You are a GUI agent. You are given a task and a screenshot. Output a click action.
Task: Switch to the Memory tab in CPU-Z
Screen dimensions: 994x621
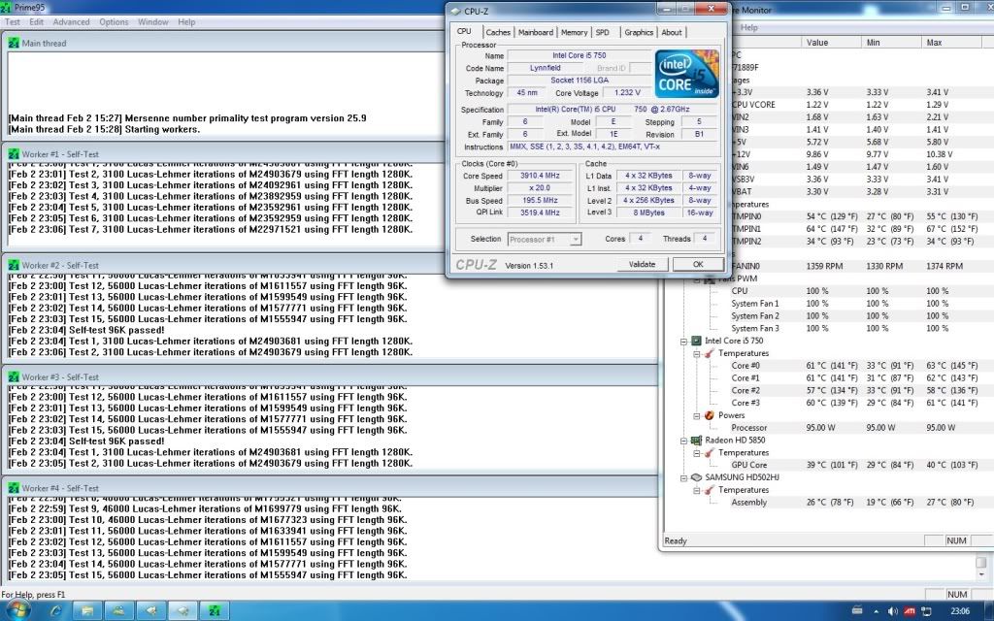575,32
